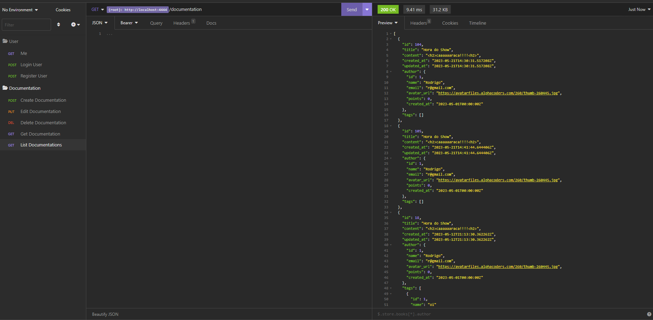Click the Documentation folder icon
This screenshot has width=653, height=320.
5,88
